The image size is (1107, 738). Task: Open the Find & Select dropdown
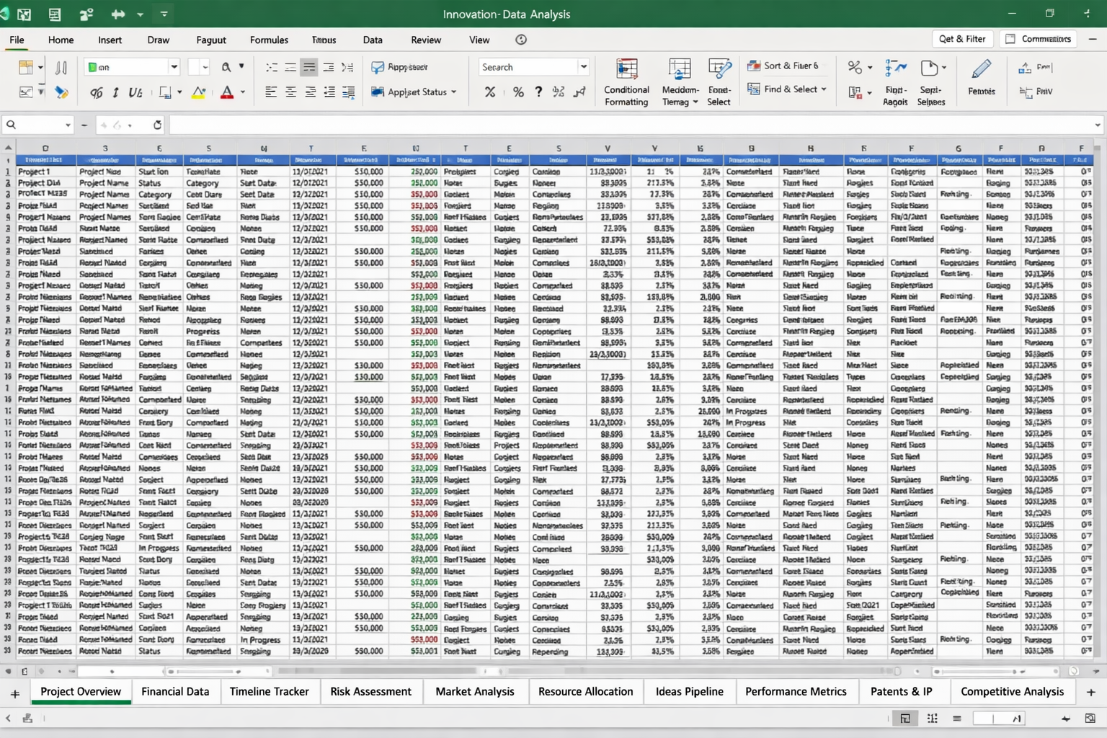point(787,89)
